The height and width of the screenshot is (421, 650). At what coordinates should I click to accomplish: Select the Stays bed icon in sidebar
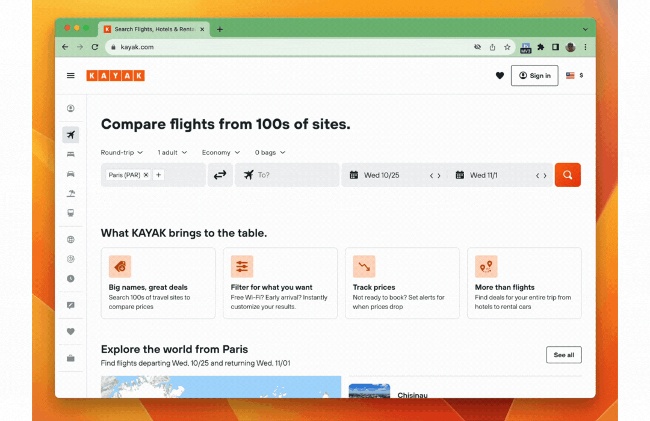point(70,154)
